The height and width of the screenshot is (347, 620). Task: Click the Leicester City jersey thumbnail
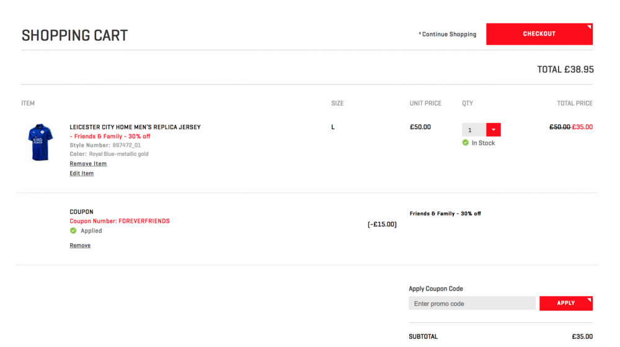(40, 142)
